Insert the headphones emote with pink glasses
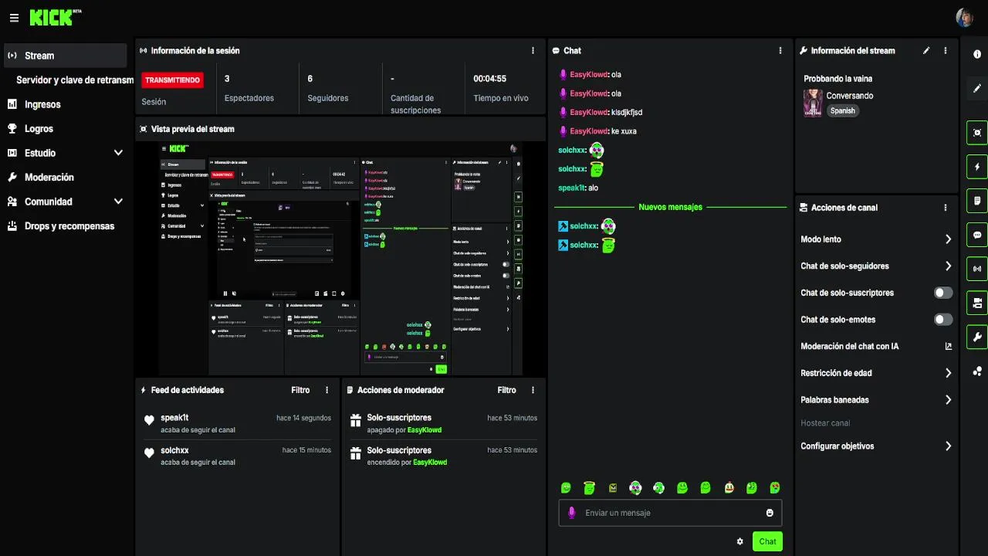Image resolution: width=988 pixels, height=556 pixels. [635, 487]
